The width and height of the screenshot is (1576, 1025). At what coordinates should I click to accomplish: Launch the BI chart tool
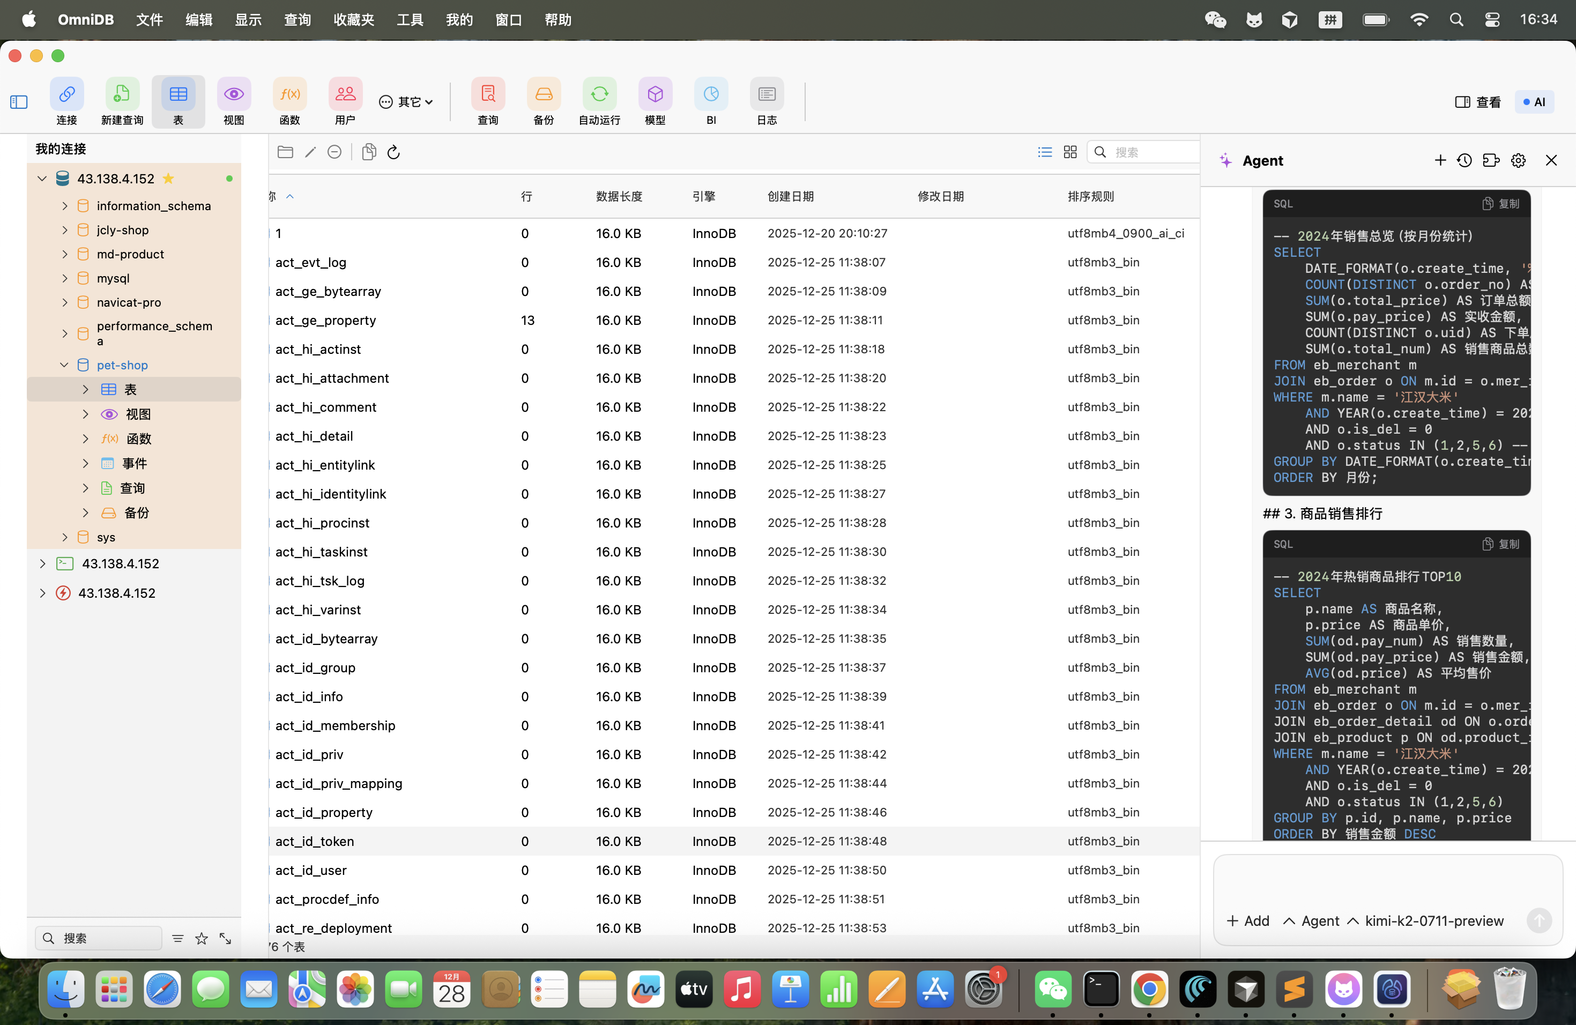point(710,95)
